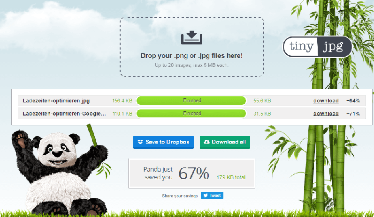Click the 179 KB total text
374x217 pixels.
[x=231, y=177]
